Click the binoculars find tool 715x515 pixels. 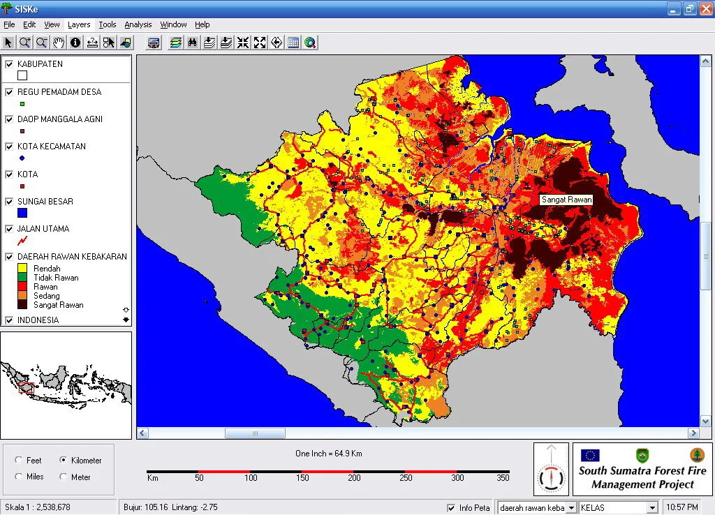tap(192, 43)
